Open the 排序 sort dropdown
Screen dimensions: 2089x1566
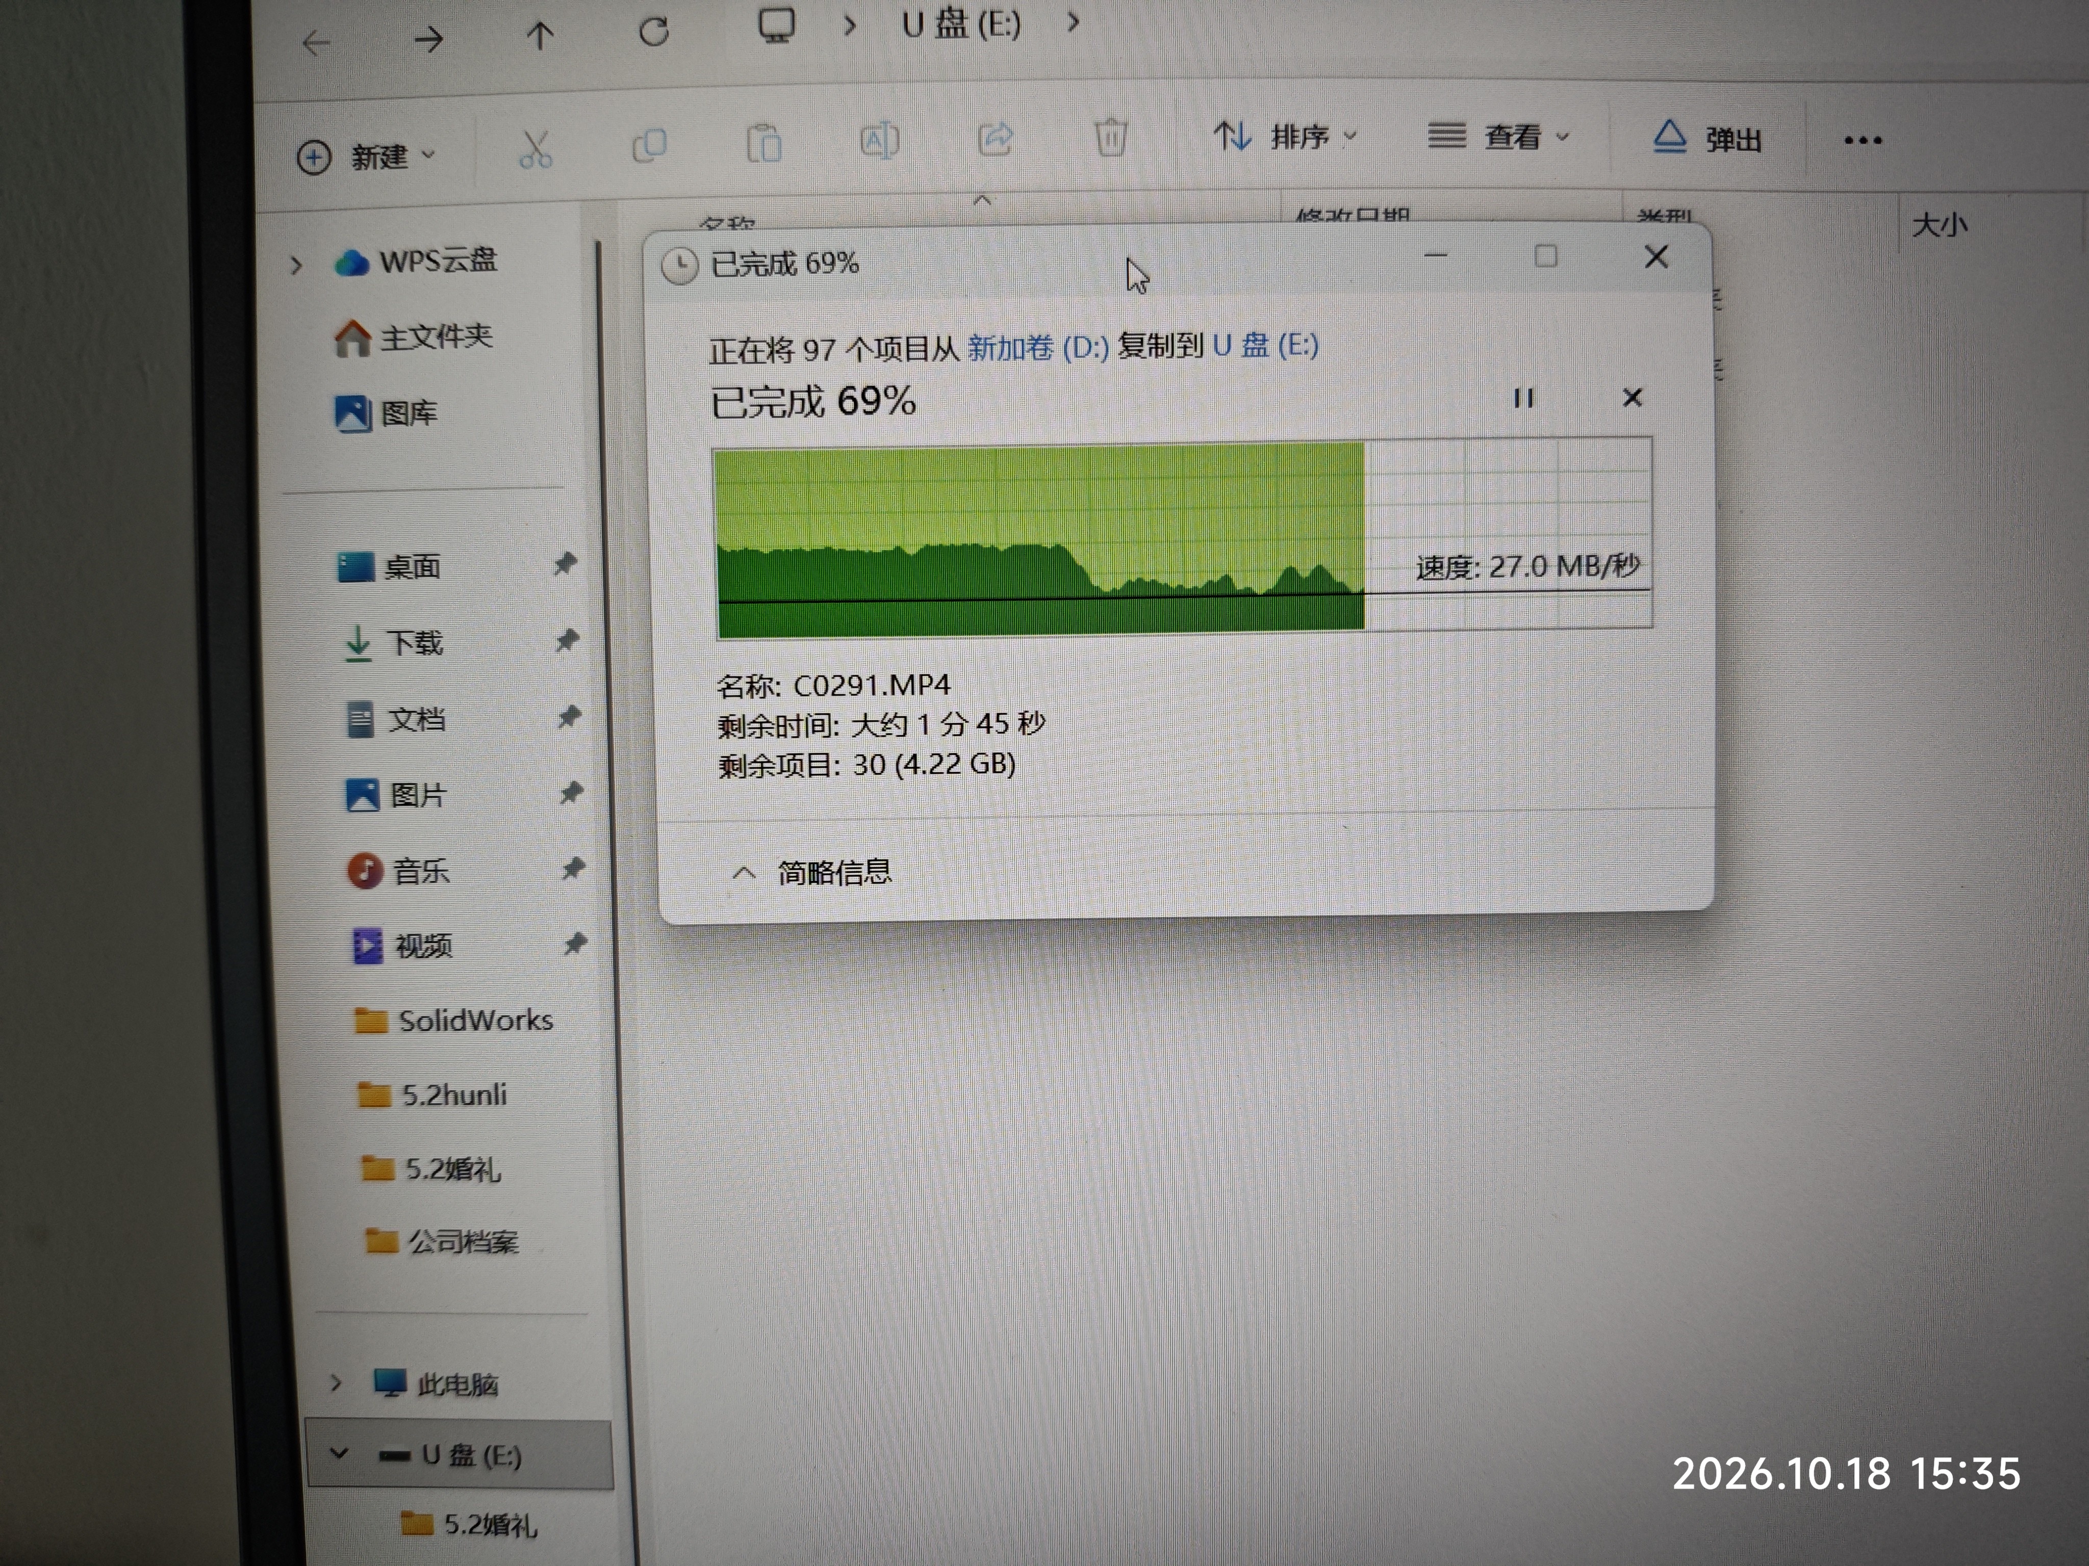(x=1284, y=138)
